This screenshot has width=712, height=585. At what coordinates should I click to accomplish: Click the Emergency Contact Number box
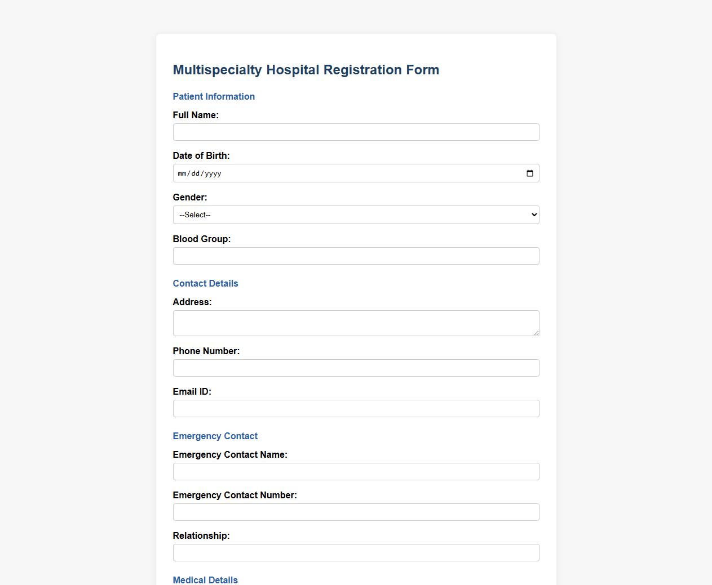[x=356, y=512]
